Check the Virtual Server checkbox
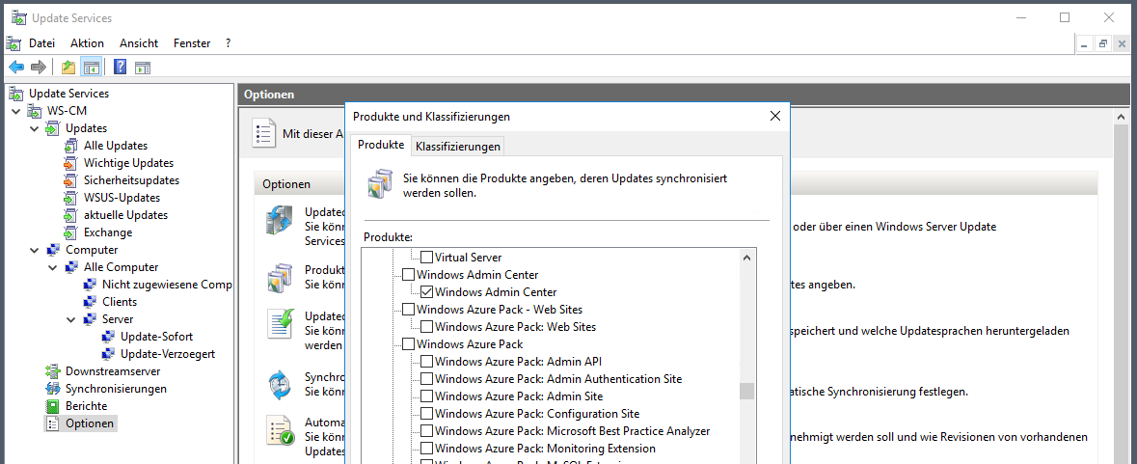Image resolution: width=1137 pixels, height=464 pixels. tap(427, 258)
